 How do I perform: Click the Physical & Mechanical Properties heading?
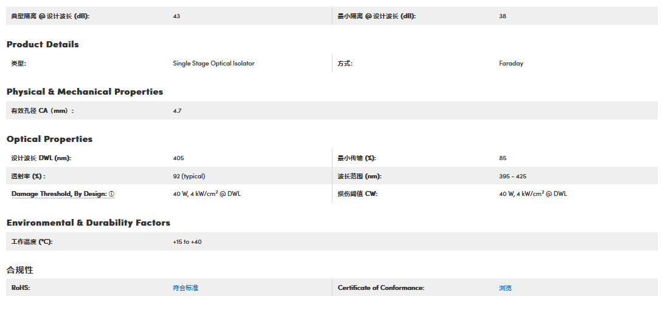(x=84, y=92)
